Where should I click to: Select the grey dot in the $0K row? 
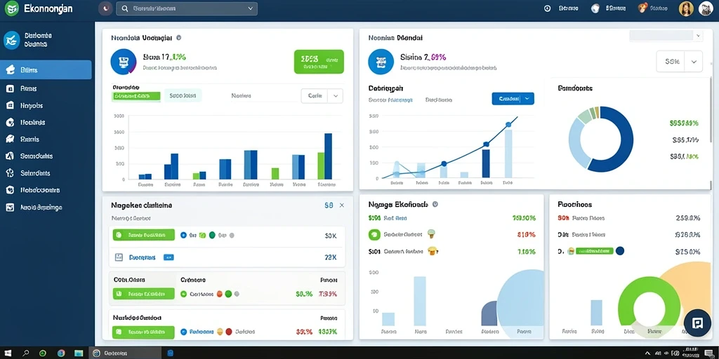tap(232, 236)
